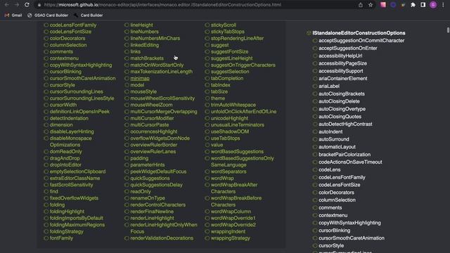This screenshot has height=253, width=450.
Task: Click the property icon beside wordWrap
Action: pyautogui.click(x=207, y=178)
